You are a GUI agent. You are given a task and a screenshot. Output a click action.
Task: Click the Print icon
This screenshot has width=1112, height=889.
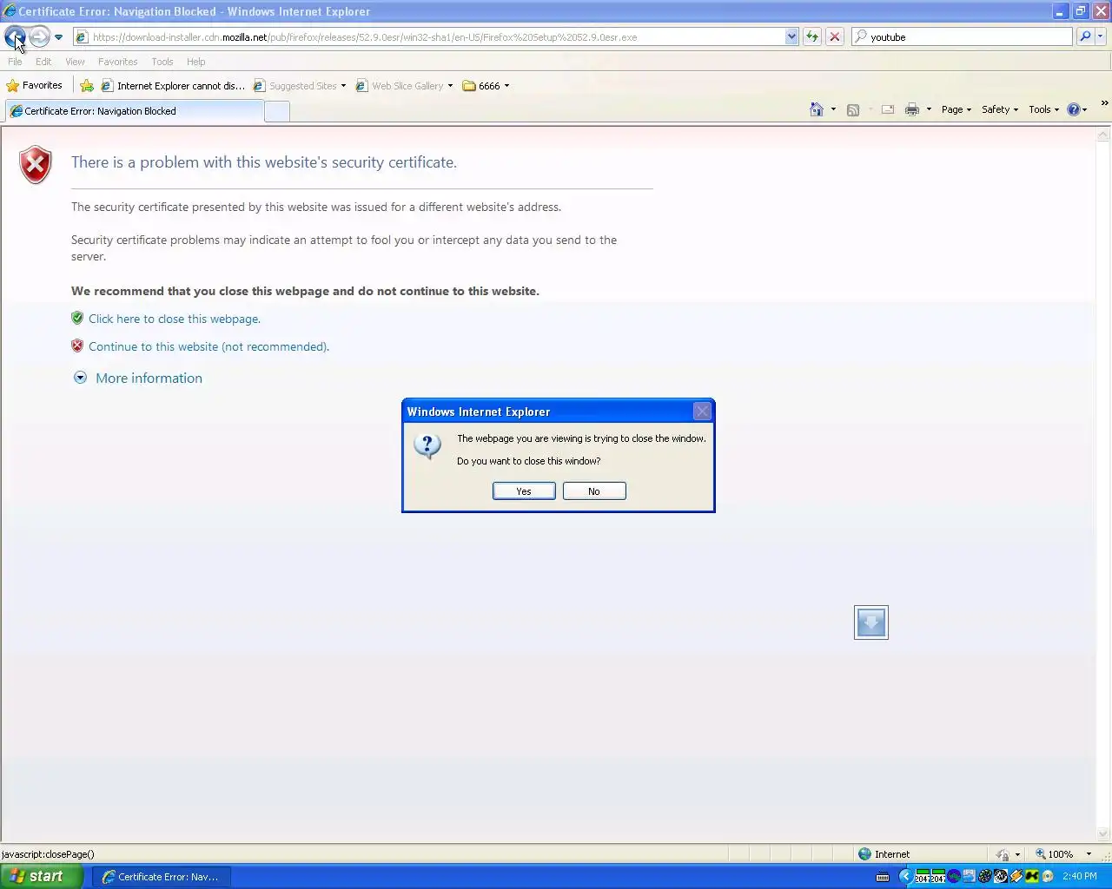[x=912, y=109]
